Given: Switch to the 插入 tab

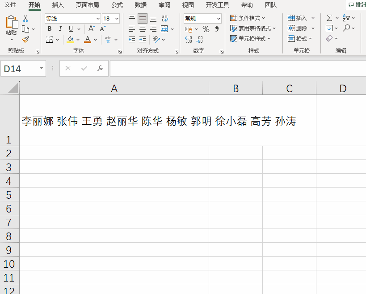Looking at the screenshot, I should [58, 5].
